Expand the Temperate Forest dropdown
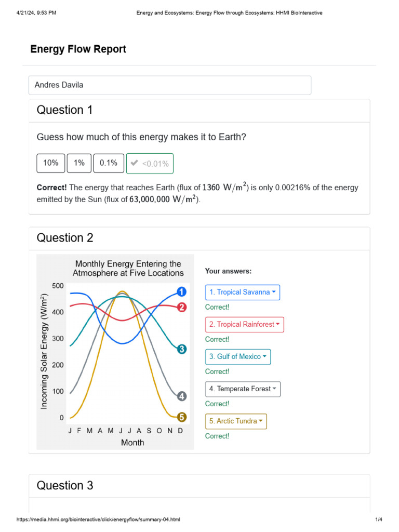This screenshot has height=532, width=399. tap(243, 389)
